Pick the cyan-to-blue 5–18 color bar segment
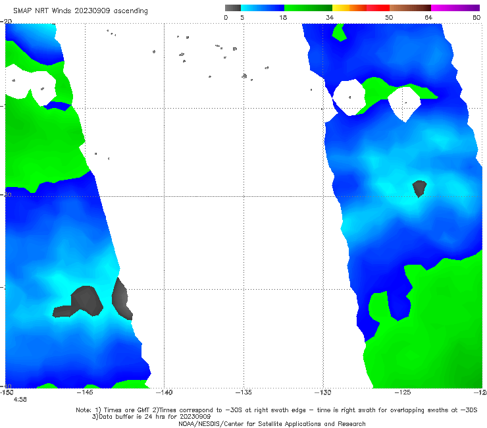The width and height of the screenshot is (487, 428). coord(263,8)
